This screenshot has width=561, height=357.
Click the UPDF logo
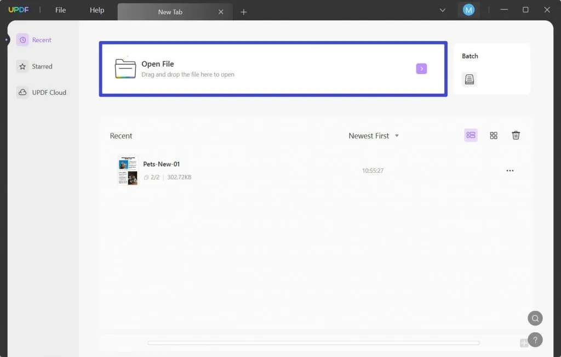click(x=19, y=9)
